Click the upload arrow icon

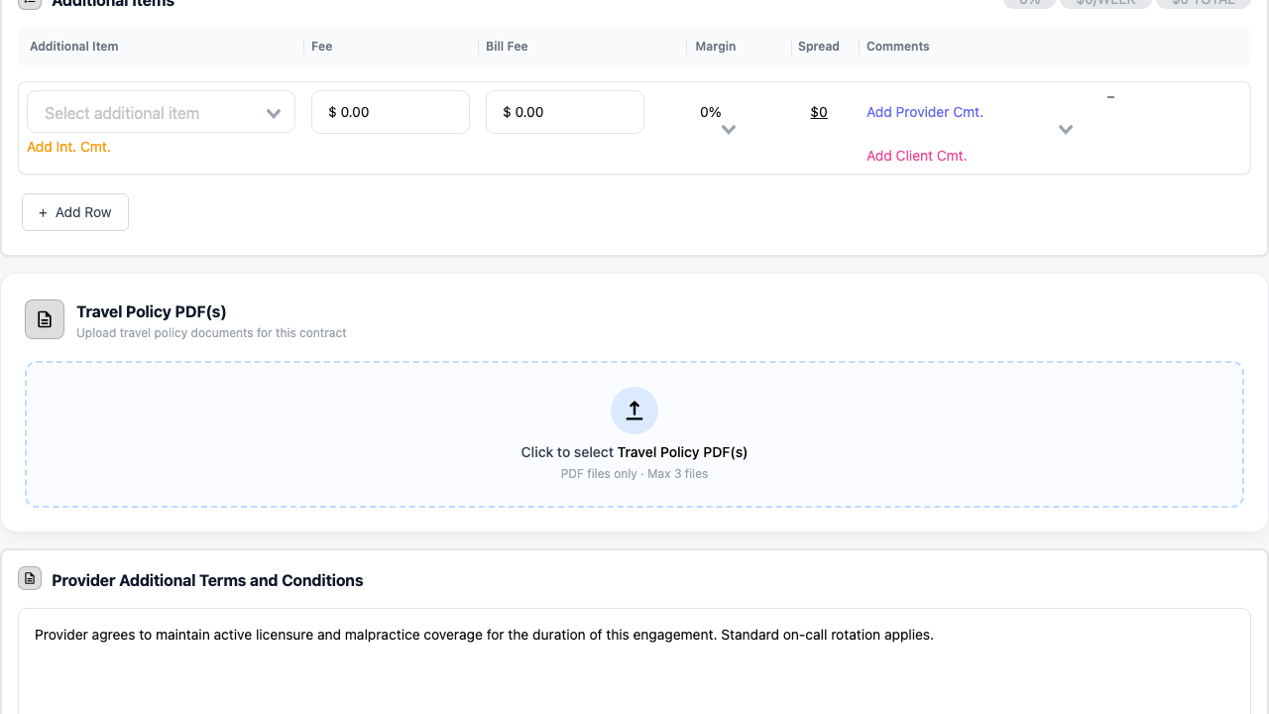[x=634, y=411]
